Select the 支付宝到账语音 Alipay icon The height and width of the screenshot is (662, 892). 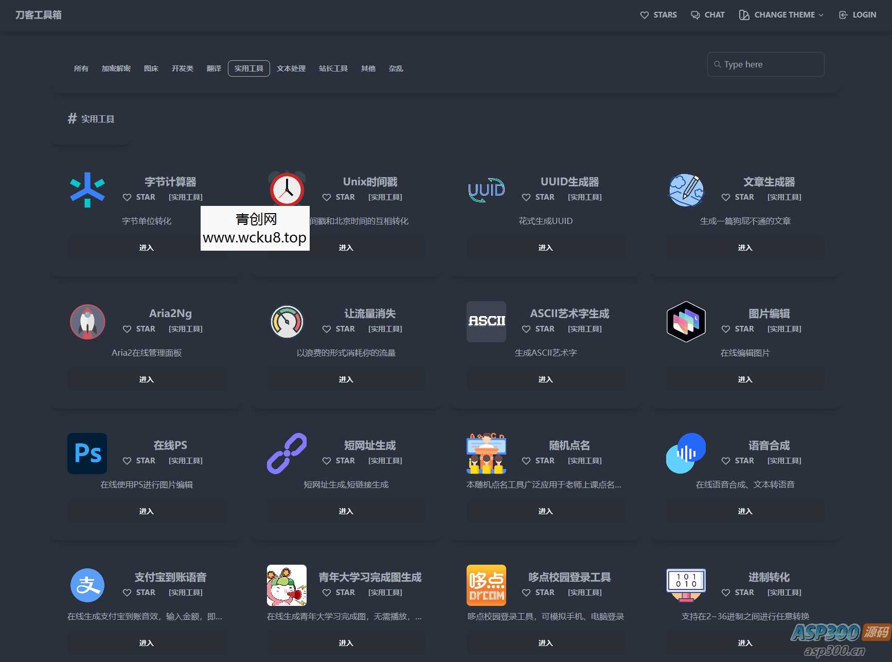87,585
